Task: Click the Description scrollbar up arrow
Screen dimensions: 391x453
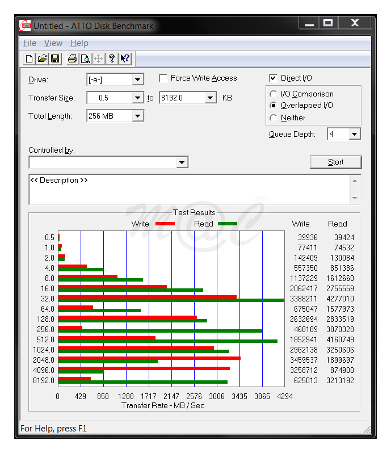Action: click(355, 181)
